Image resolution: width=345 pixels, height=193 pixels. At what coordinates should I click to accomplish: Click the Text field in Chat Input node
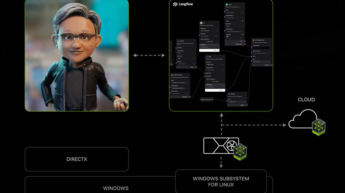coord(237,102)
